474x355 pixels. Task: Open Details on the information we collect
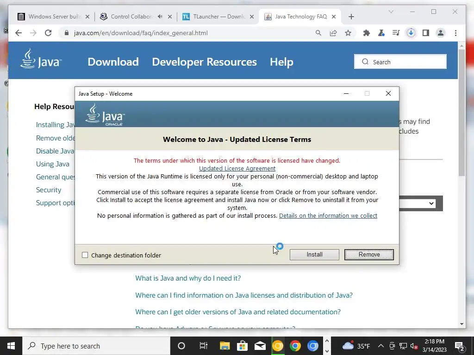328,215
